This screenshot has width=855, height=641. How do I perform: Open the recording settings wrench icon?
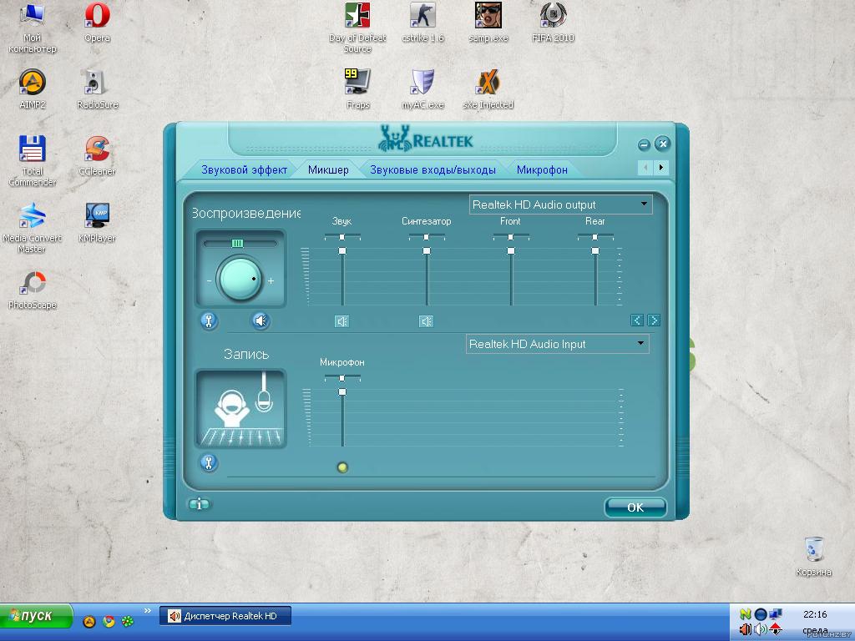coord(209,462)
